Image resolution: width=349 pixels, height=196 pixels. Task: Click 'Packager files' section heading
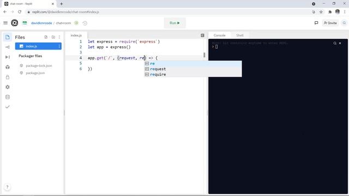tap(31, 56)
